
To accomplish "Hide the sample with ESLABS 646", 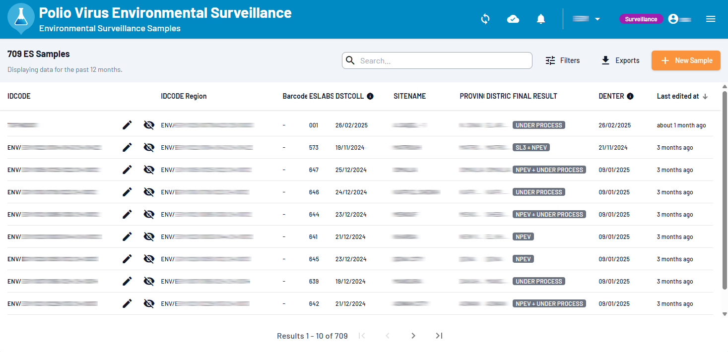I will [x=149, y=192].
